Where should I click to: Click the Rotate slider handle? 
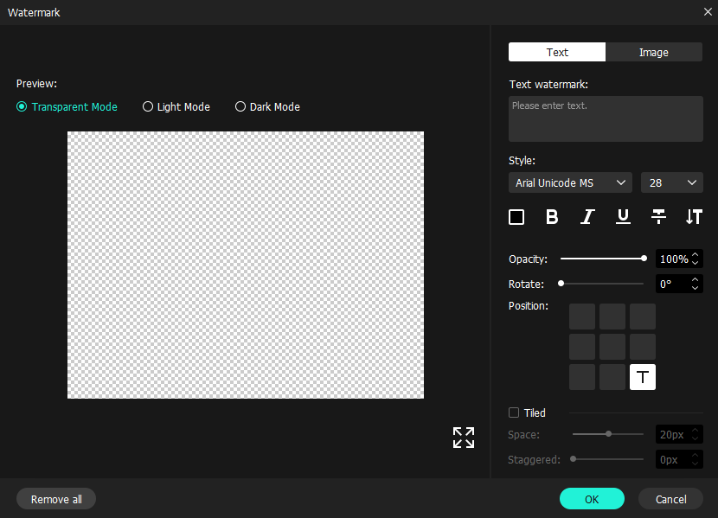561,284
